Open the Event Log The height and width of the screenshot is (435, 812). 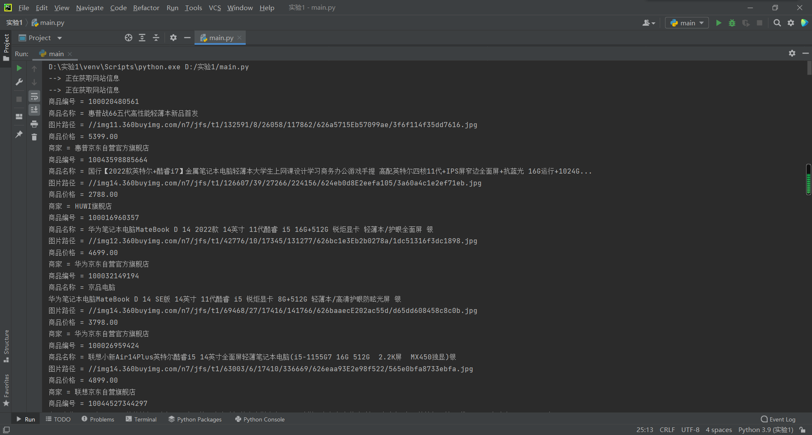click(x=778, y=419)
